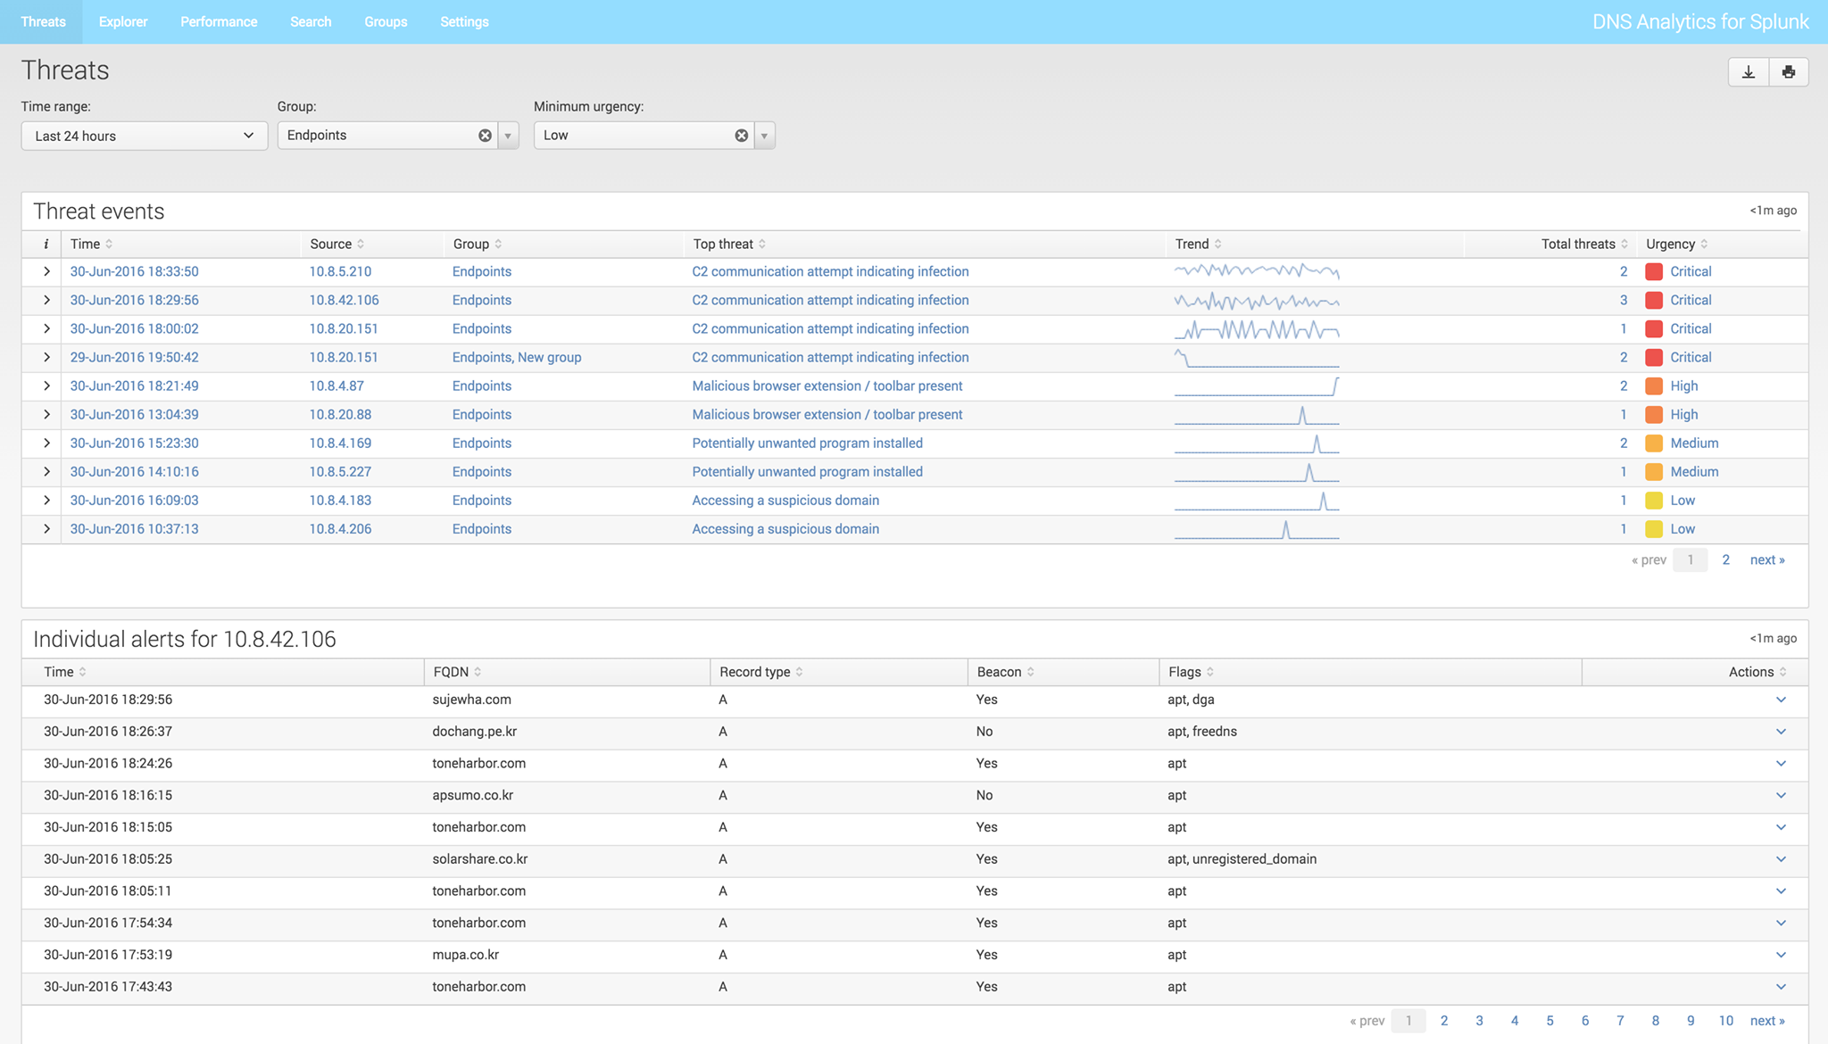Expand the row for source 10.8.4.206
Image resolution: width=1828 pixels, height=1044 pixels.
46,528
